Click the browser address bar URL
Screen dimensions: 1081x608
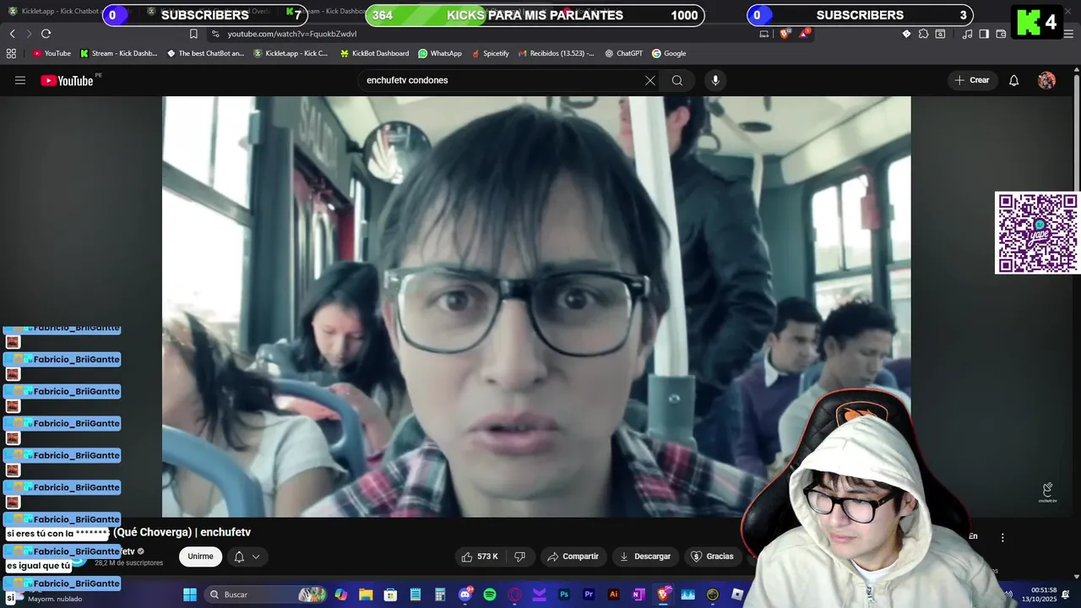click(292, 34)
